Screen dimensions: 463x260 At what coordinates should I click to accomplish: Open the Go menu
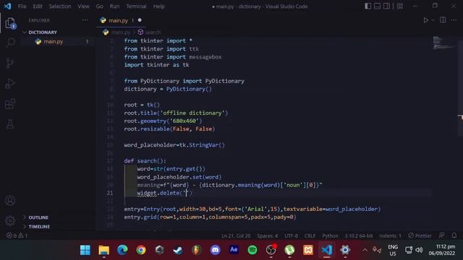pyautogui.click(x=100, y=6)
